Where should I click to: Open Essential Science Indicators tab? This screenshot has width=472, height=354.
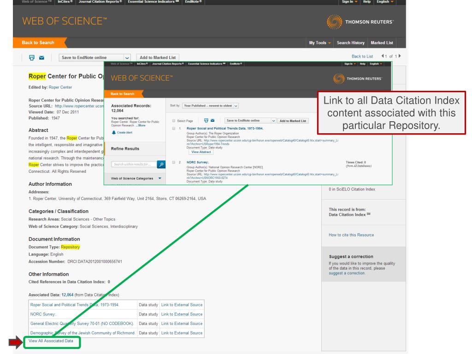[x=153, y=2]
